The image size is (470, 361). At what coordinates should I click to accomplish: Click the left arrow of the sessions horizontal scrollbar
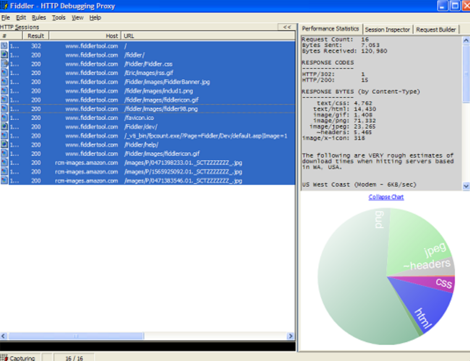click(x=4, y=336)
